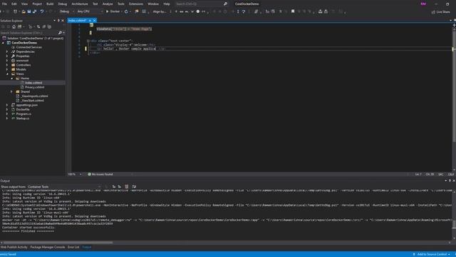Click the Undo toolbar icon

click(x=42, y=11)
